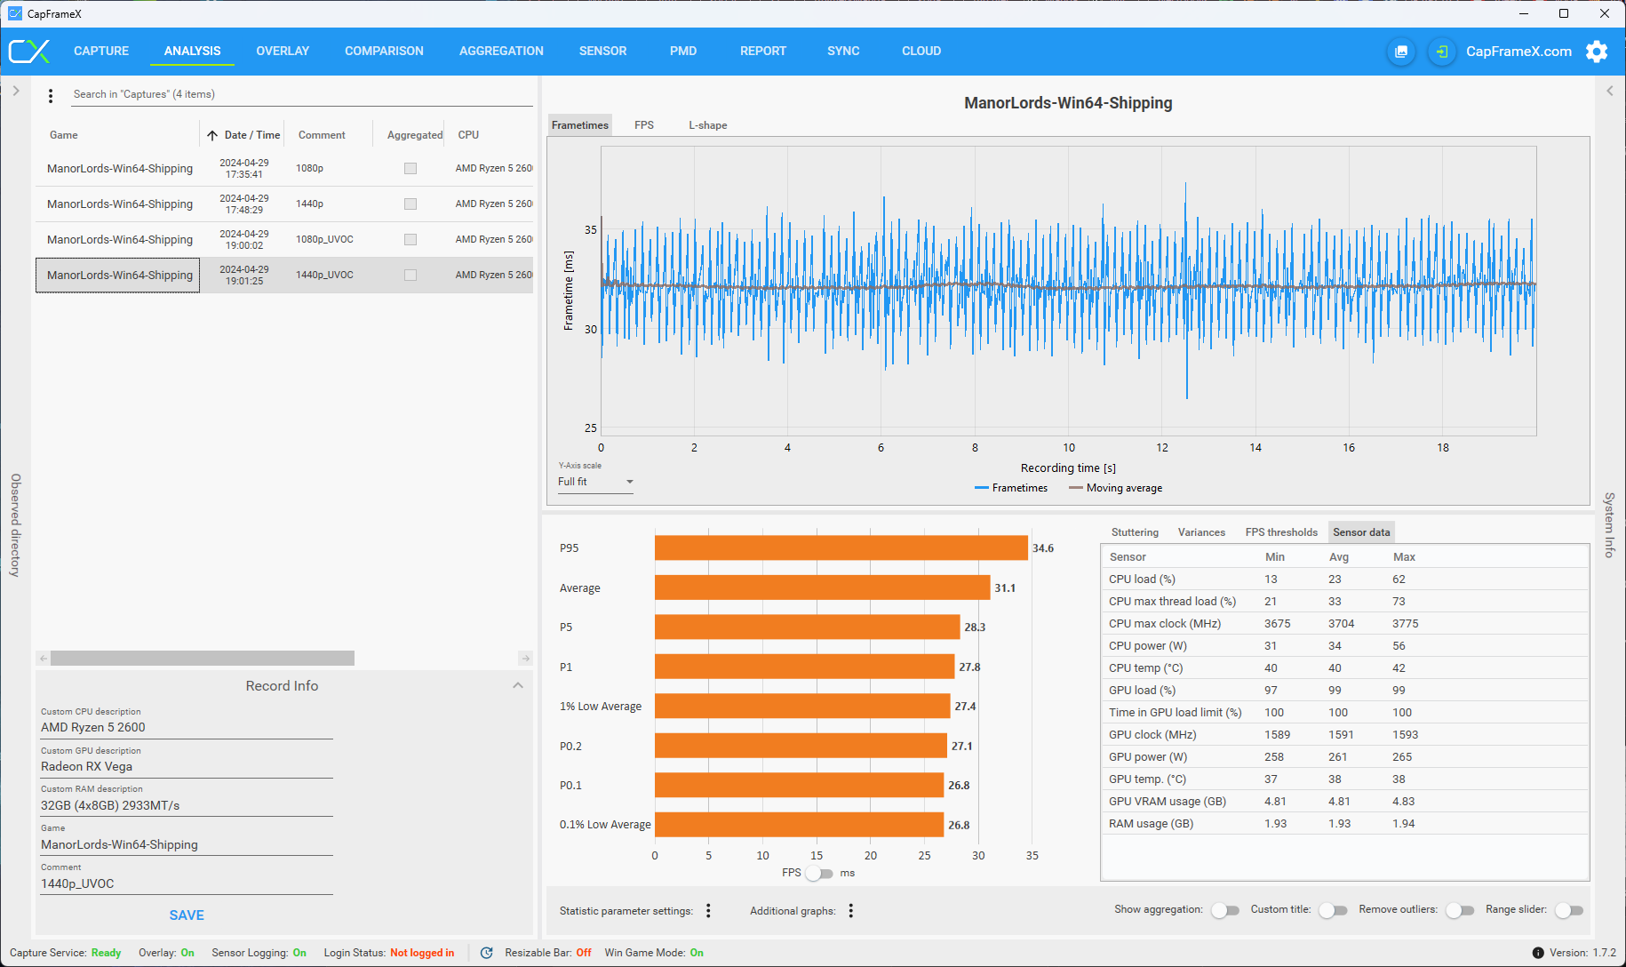Open the Variances tab

[x=1201, y=532]
